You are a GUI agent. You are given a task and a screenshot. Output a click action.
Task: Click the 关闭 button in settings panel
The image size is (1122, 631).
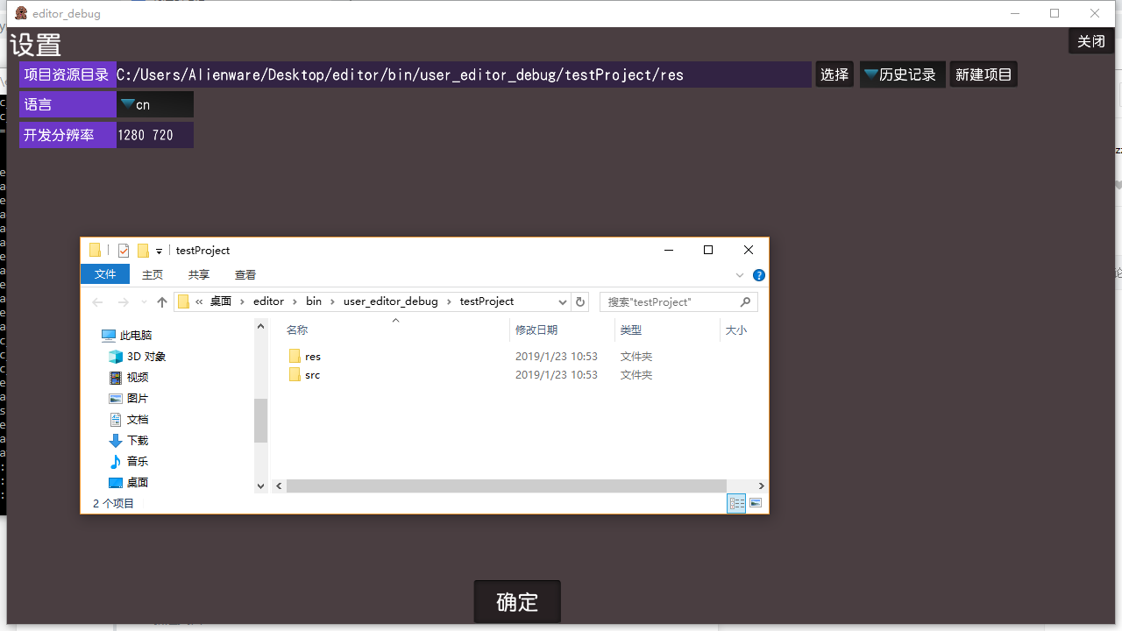[1091, 41]
